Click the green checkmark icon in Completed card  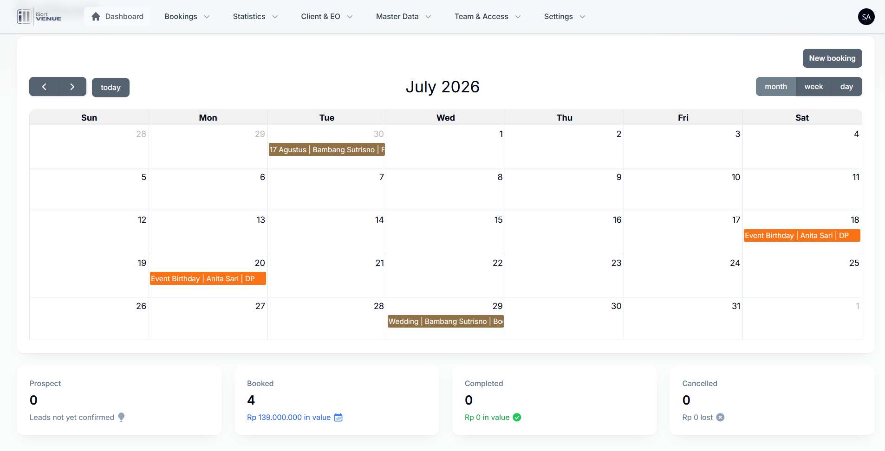click(x=517, y=417)
